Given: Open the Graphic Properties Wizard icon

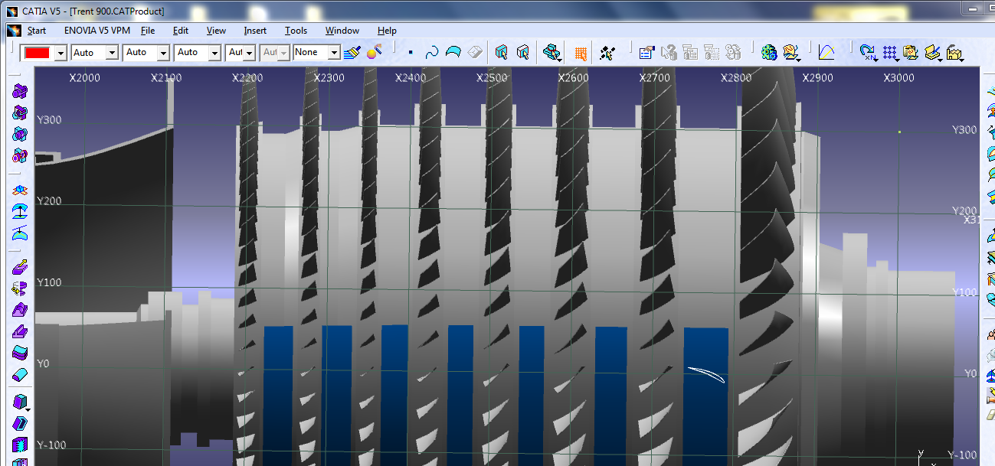Looking at the screenshot, I should 375,52.
